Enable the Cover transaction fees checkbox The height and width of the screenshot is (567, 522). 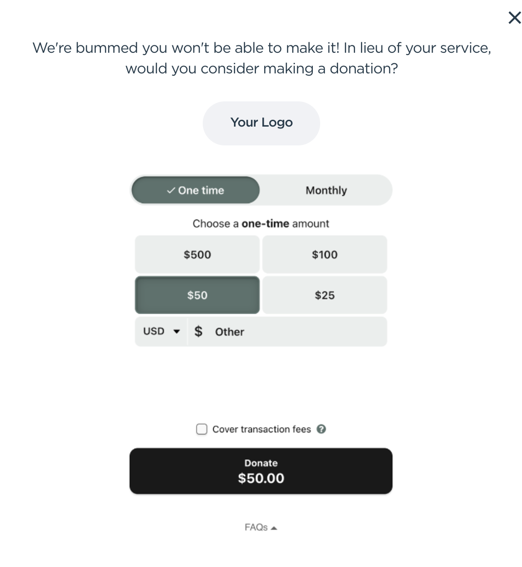click(202, 429)
